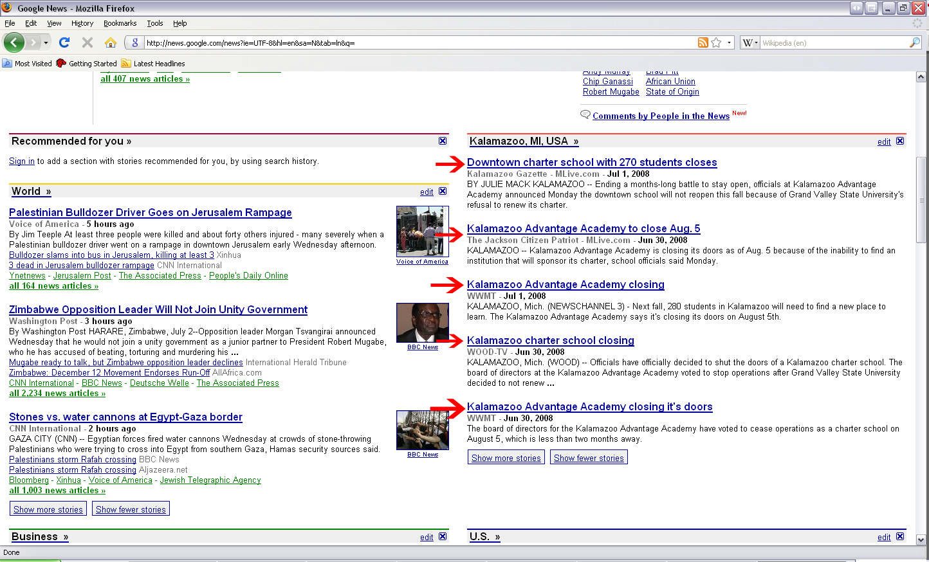Open the View menu
The image size is (929, 562).
pyautogui.click(x=54, y=23)
